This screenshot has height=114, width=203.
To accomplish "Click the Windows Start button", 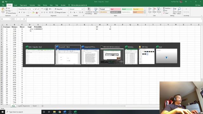I will tap(3, 112).
